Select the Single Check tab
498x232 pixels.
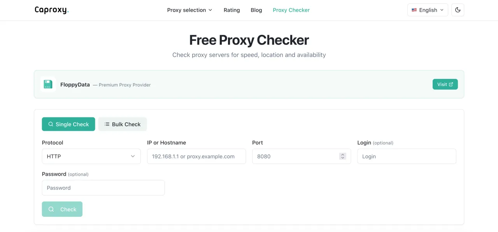click(x=68, y=124)
